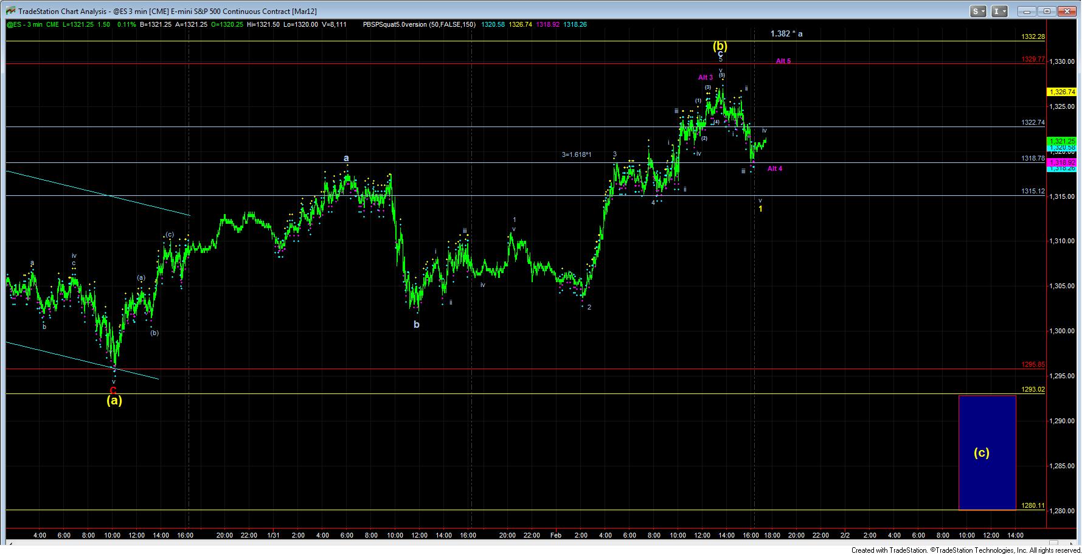The height and width of the screenshot is (554, 1082).
Task: Open the I interval-link dropdown
Action: pyautogui.click(x=999, y=11)
